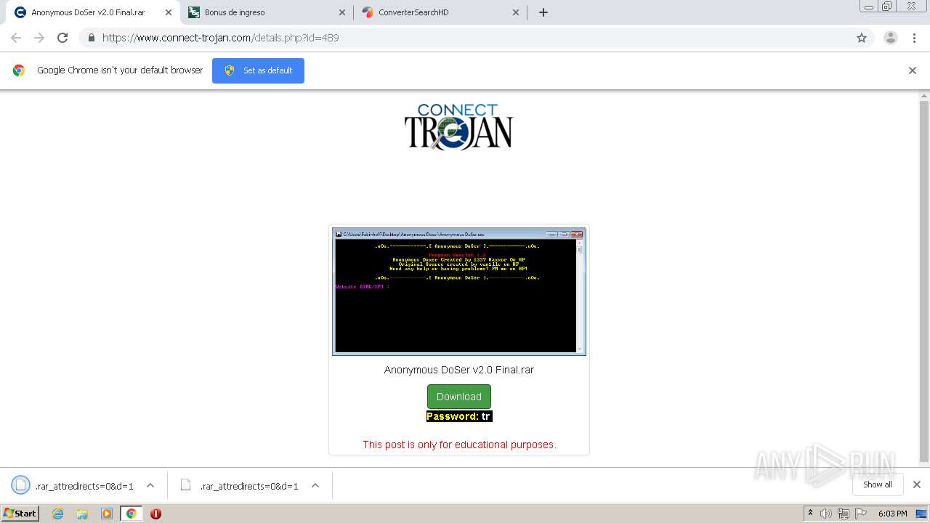The image size is (930, 523).
Task: Bookmark this page with star icon
Action: click(862, 38)
